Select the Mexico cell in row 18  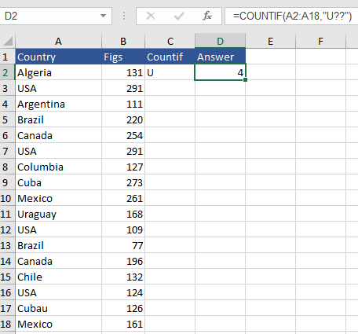58,324
